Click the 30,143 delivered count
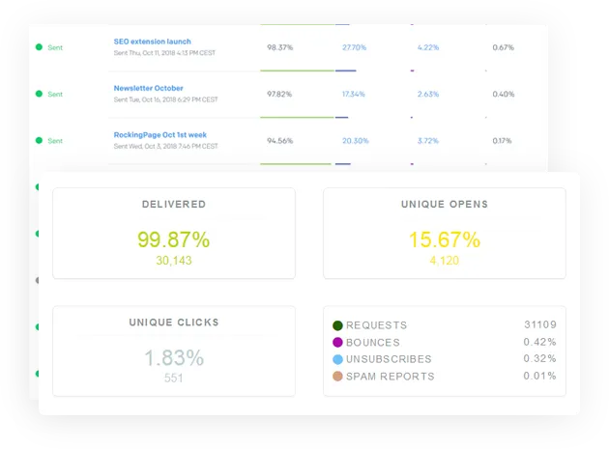This screenshot has width=609, height=449. [x=174, y=261]
